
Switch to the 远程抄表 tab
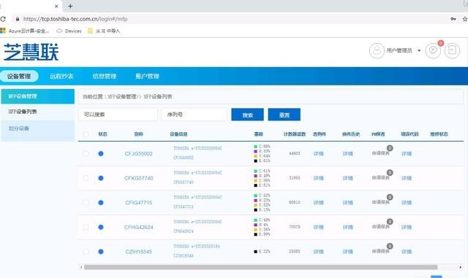coord(61,77)
